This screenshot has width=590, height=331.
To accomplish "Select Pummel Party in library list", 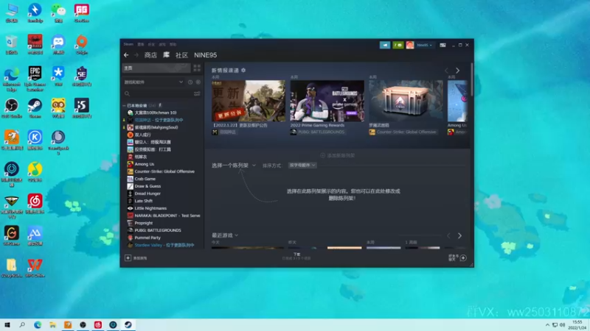I will tap(147, 238).
